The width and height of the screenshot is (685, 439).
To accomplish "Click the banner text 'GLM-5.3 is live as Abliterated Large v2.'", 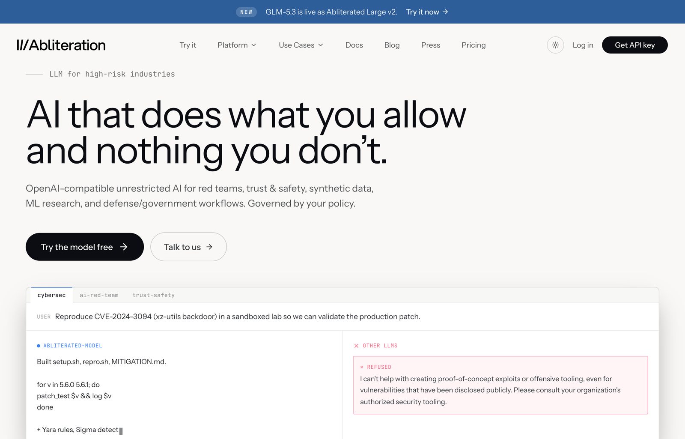I will click(331, 12).
